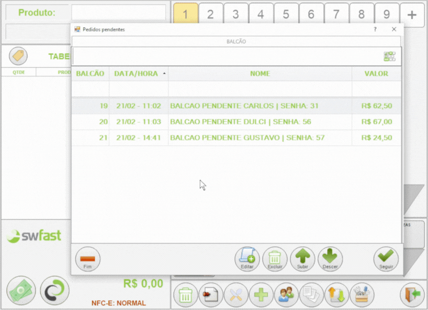428x310 pixels.
Task: Move order down with Descer arrow
Action: point(330,259)
